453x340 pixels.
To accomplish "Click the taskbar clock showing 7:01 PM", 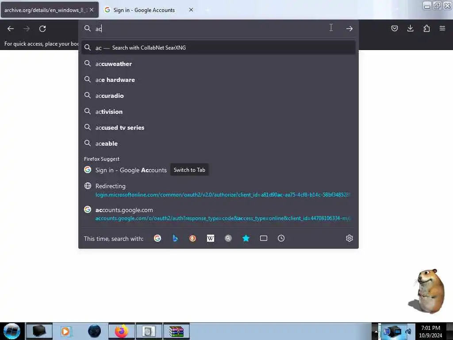I will click(x=430, y=331).
